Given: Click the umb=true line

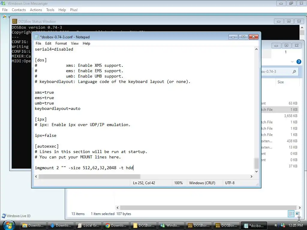Looking at the screenshot, I should pos(44,103).
